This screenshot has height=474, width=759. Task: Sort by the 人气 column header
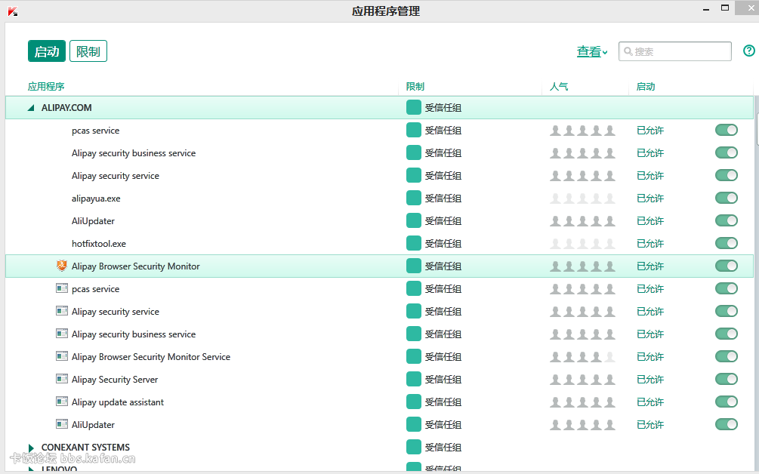click(559, 87)
